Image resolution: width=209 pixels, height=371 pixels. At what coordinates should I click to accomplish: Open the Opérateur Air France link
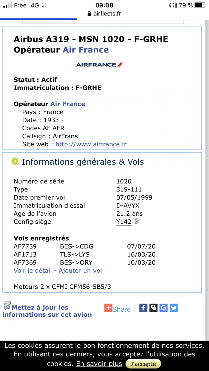(x=68, y=104)
